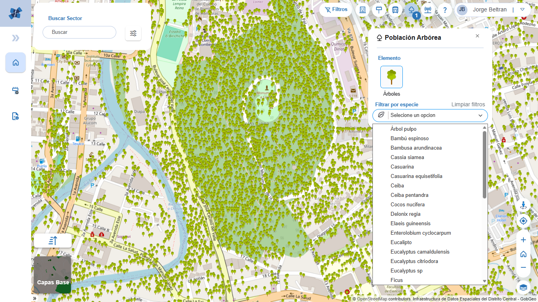
Task: Expand the left sidebar with double chevron
Action: [x=15, y=38]
